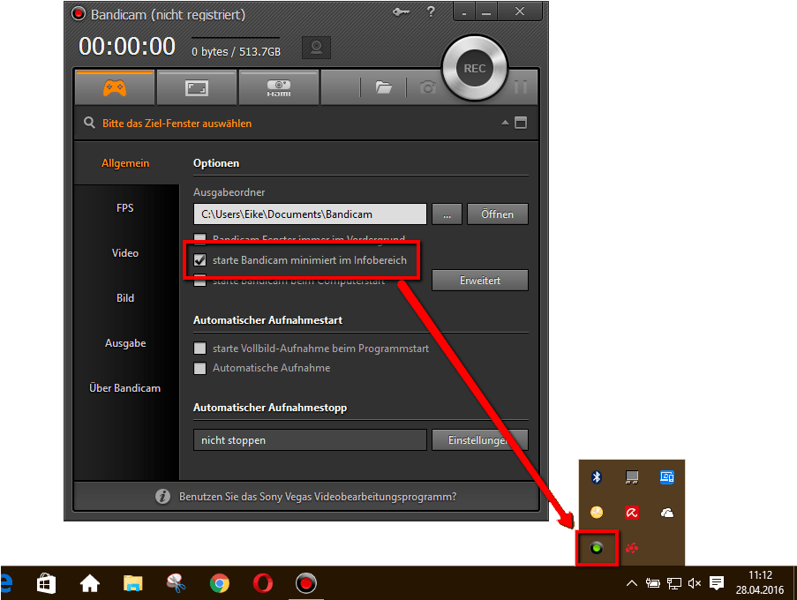Click the network tray icon
This screenshot has width=797, height=600.
pyautogui.click(x=674, y=583)
